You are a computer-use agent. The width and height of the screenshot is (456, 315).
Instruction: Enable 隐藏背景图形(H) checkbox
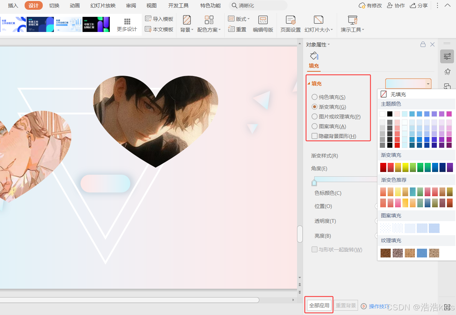pyautogui.click(x=315, y=136)
